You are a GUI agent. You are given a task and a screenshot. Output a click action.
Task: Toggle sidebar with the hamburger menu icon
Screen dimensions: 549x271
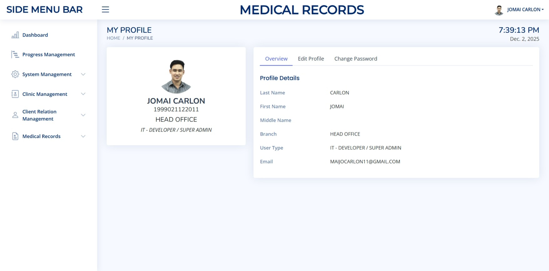[105, 10]
